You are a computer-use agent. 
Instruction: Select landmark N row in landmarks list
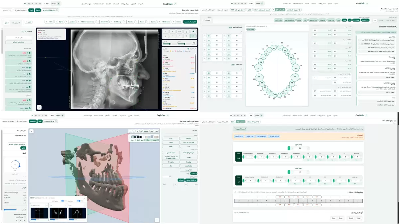pyautogui.click(x=19, y=55)
